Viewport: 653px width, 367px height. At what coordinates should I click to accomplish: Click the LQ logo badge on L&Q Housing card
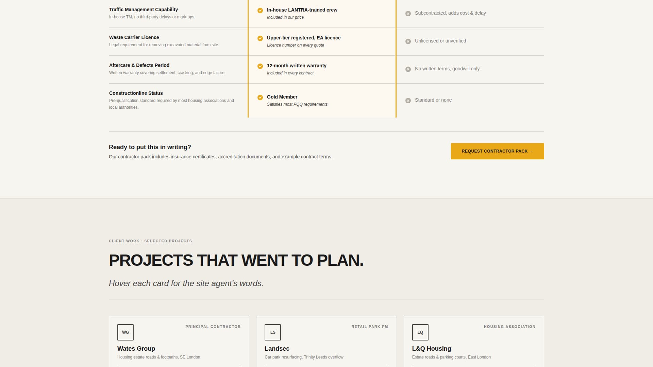pyautogui.click(x=420, y=332)
